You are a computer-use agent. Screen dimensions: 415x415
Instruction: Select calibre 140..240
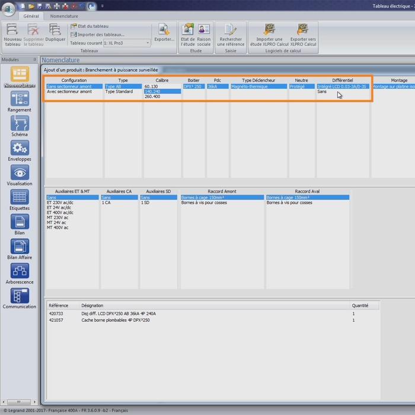pos(162,91)
